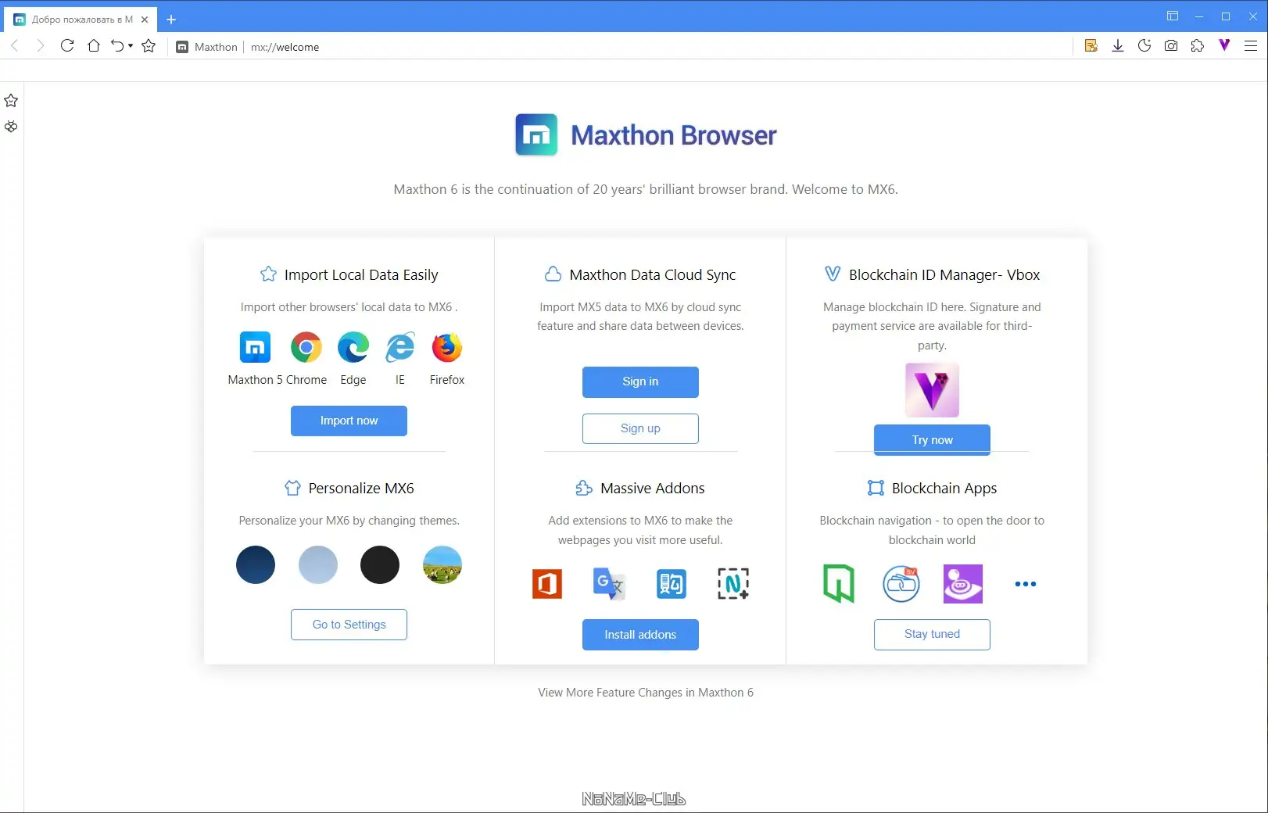Screen dimensions: 1268x813
Task: Open the blue translation addon icon
Action: pos(672,584)
